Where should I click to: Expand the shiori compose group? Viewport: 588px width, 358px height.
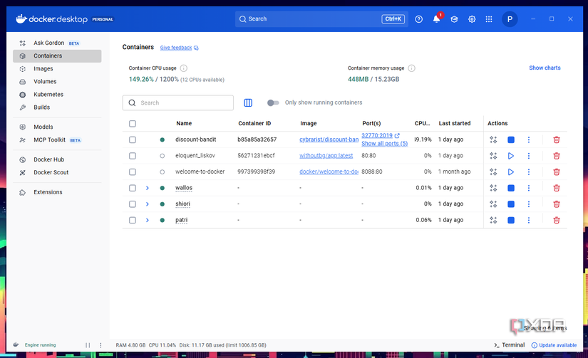tap(148, 204)
